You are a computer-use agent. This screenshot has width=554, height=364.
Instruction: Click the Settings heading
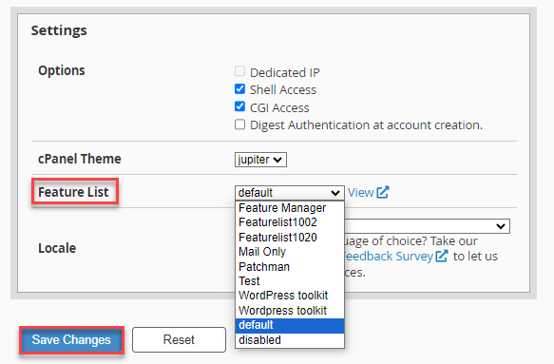click(x=59, y=30)
